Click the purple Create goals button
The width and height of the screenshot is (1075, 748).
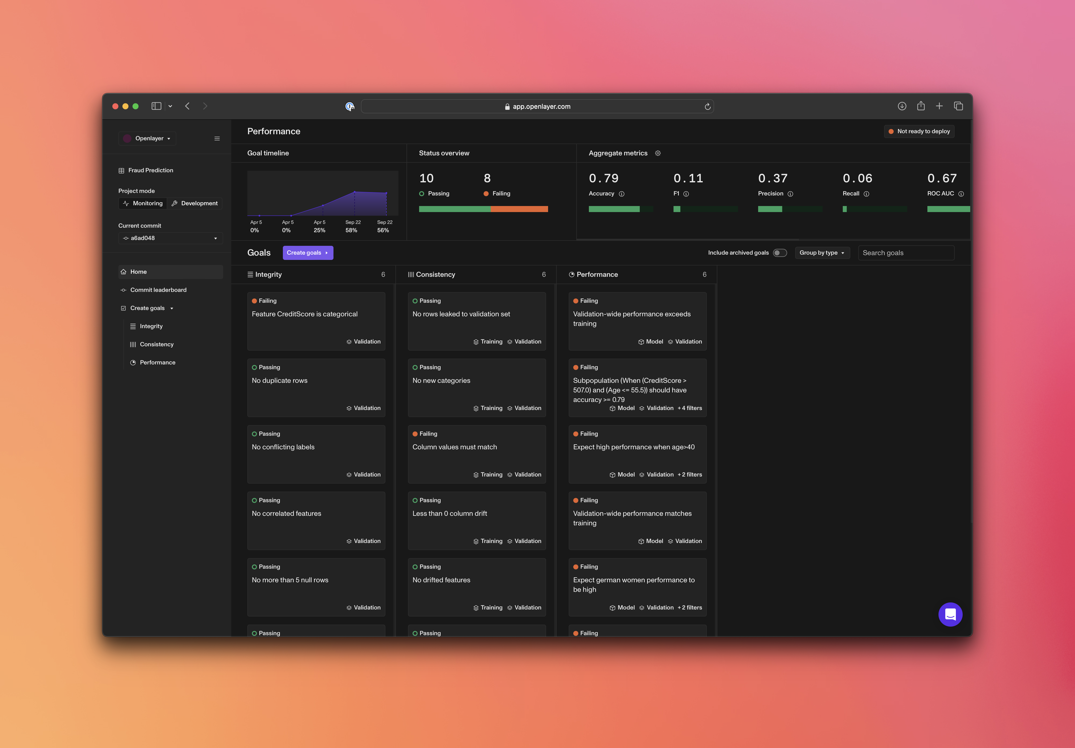click(x=308, y=253)
